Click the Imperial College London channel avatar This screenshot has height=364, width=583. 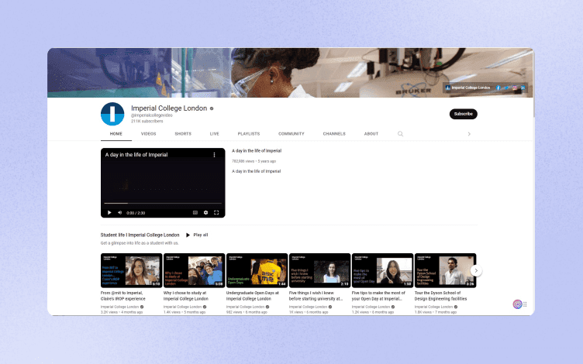point(112,114)
